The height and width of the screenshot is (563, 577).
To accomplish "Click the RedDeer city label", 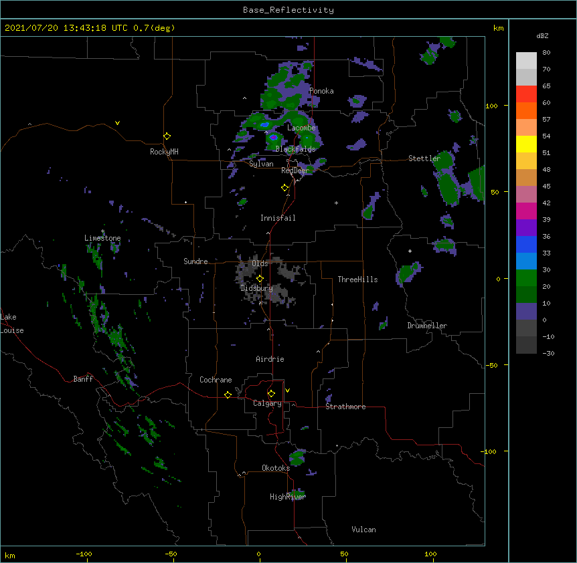I will click(x=295, y=171).
